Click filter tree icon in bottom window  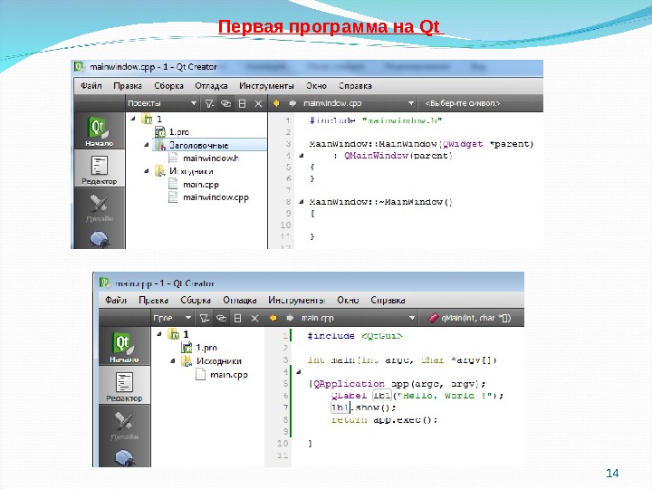point(204,318)
